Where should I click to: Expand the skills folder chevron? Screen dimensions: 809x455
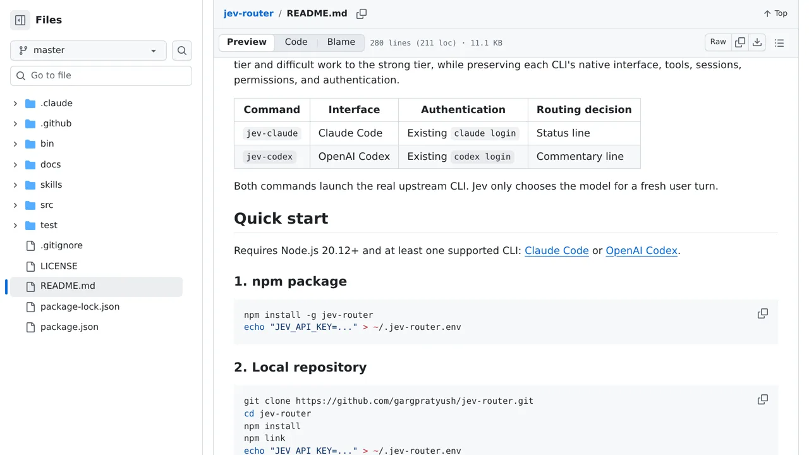15,185
